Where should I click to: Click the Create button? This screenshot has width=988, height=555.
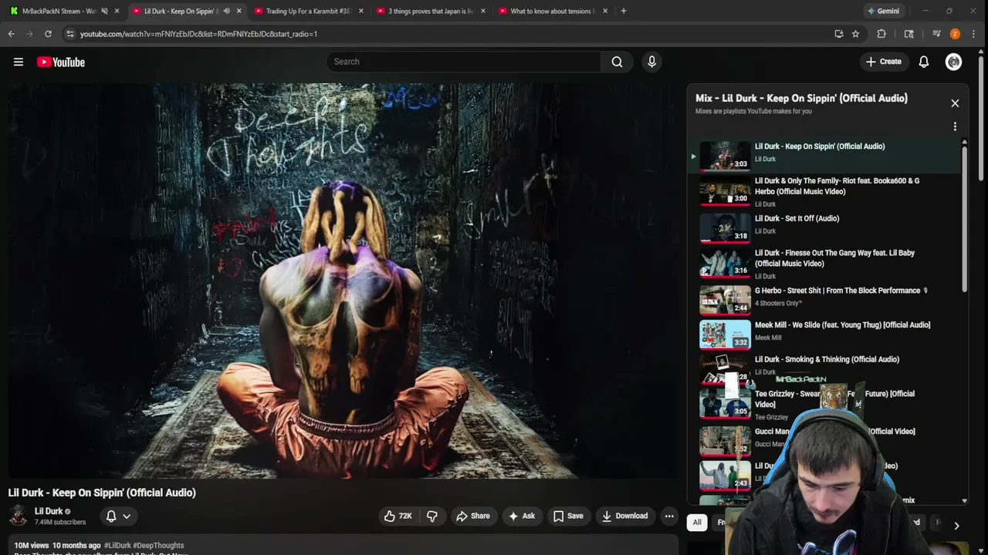[x=883, y=62]
